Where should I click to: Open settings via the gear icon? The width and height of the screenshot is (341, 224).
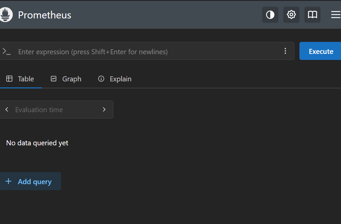click(291, 15)
